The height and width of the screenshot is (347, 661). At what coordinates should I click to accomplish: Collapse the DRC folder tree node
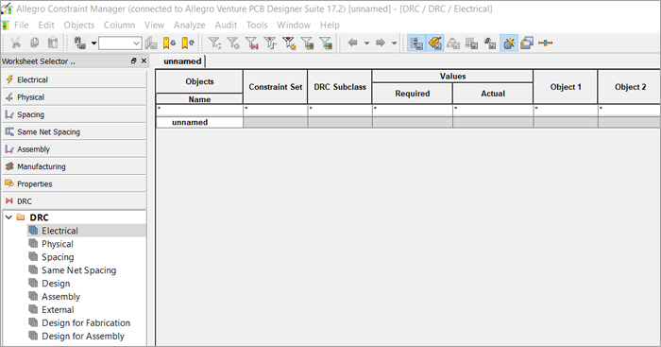click(8, 217)
